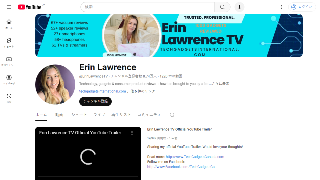Open ショート in the left sidebar
The image size is (320, 180).
(9, 43)
